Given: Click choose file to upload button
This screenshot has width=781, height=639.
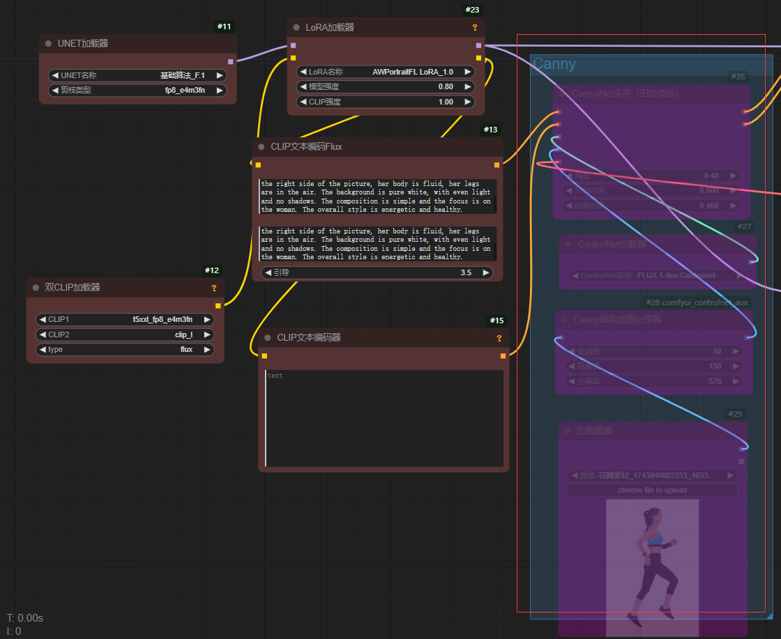Looking at the screenshot, I should (x=653, y=491).
